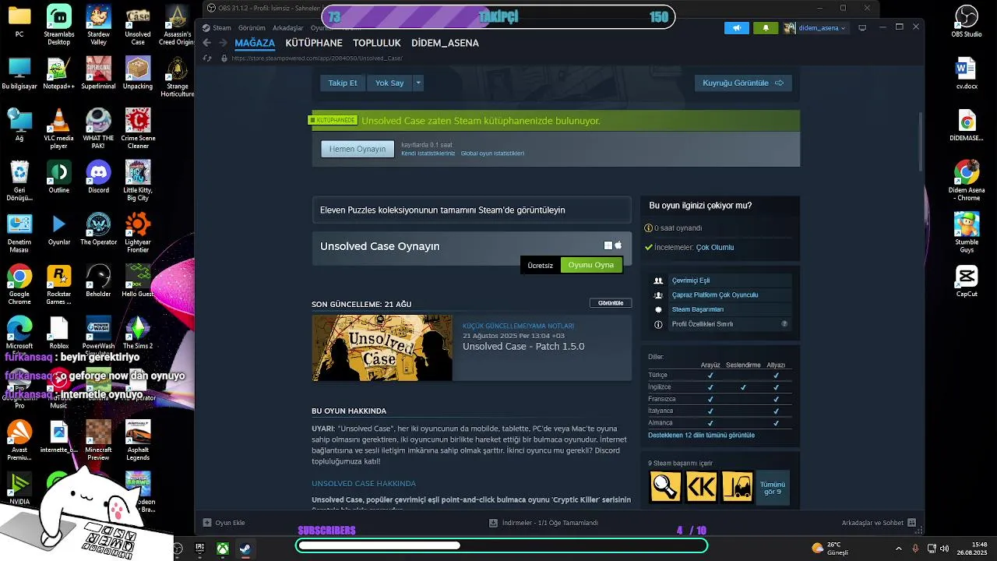Click the Takip Et button
The image size is (997, 561).
(343, 83)
